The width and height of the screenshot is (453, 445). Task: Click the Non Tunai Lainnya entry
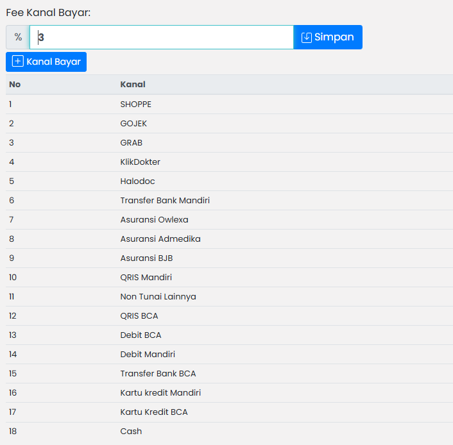click(x=158, y=297)
